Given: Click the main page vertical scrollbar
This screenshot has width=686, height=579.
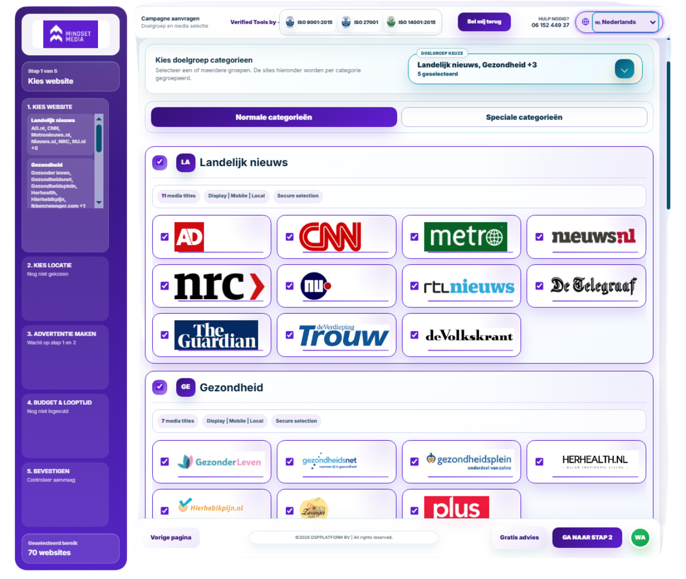Looking at the screenshot, I should tap(668, 135).
